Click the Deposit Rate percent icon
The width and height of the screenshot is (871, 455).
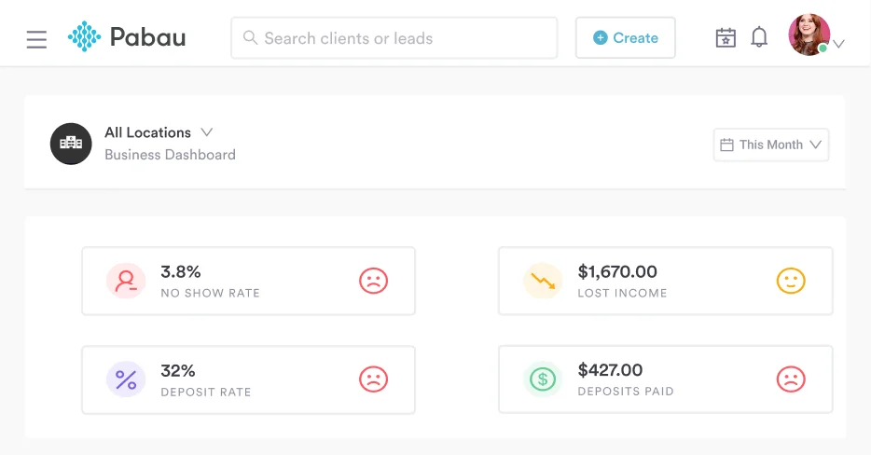point(126,379)
